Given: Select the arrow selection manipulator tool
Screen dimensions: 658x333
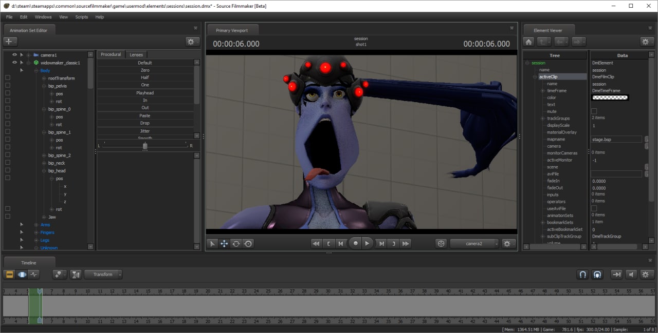Looking at the screenshot, I should (212, 244).
